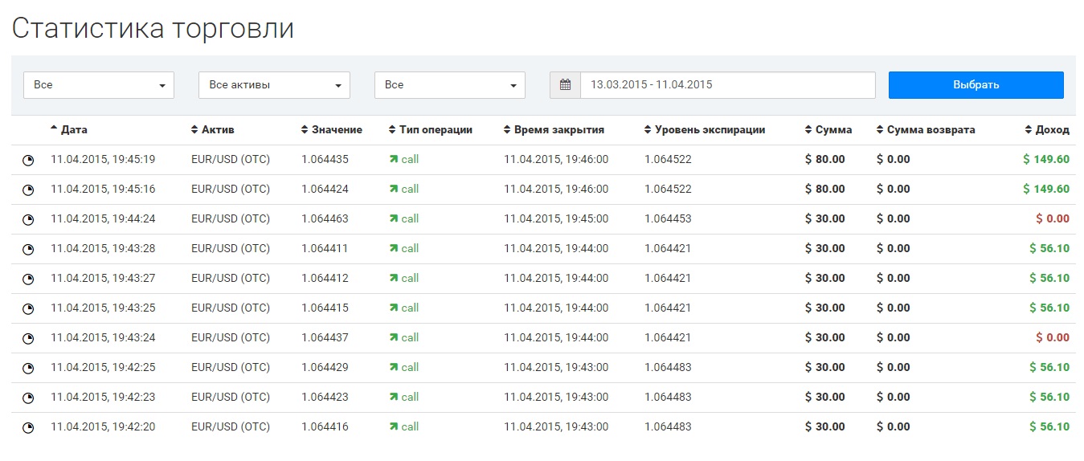This screenshot has height=461, width=1084.
Task: Open the third "Все" dropdown filter
Action: (449, 85)
